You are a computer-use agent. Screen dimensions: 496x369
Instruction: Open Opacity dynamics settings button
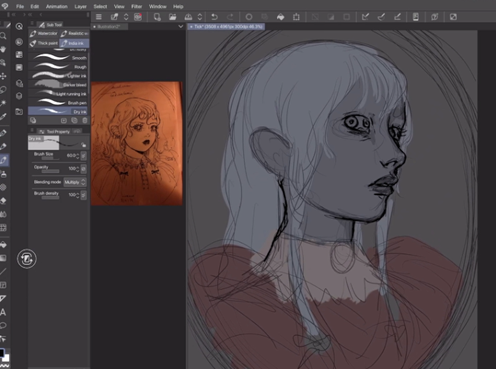point(83,169)
